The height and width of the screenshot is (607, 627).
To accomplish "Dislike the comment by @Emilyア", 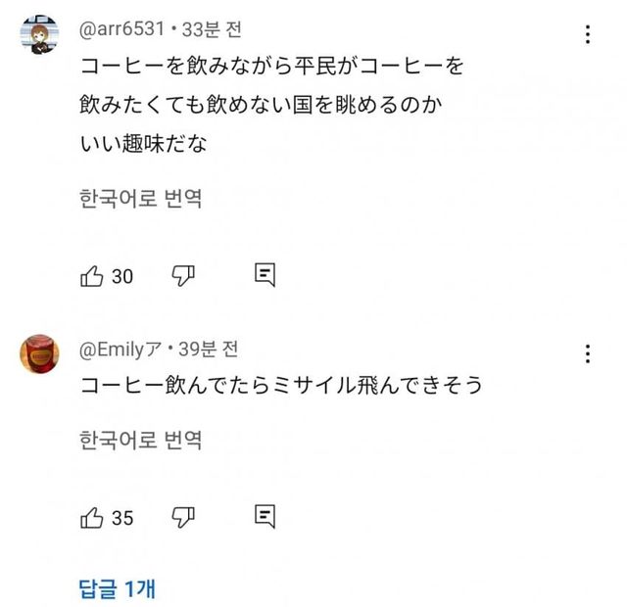I will coord(183,518).
